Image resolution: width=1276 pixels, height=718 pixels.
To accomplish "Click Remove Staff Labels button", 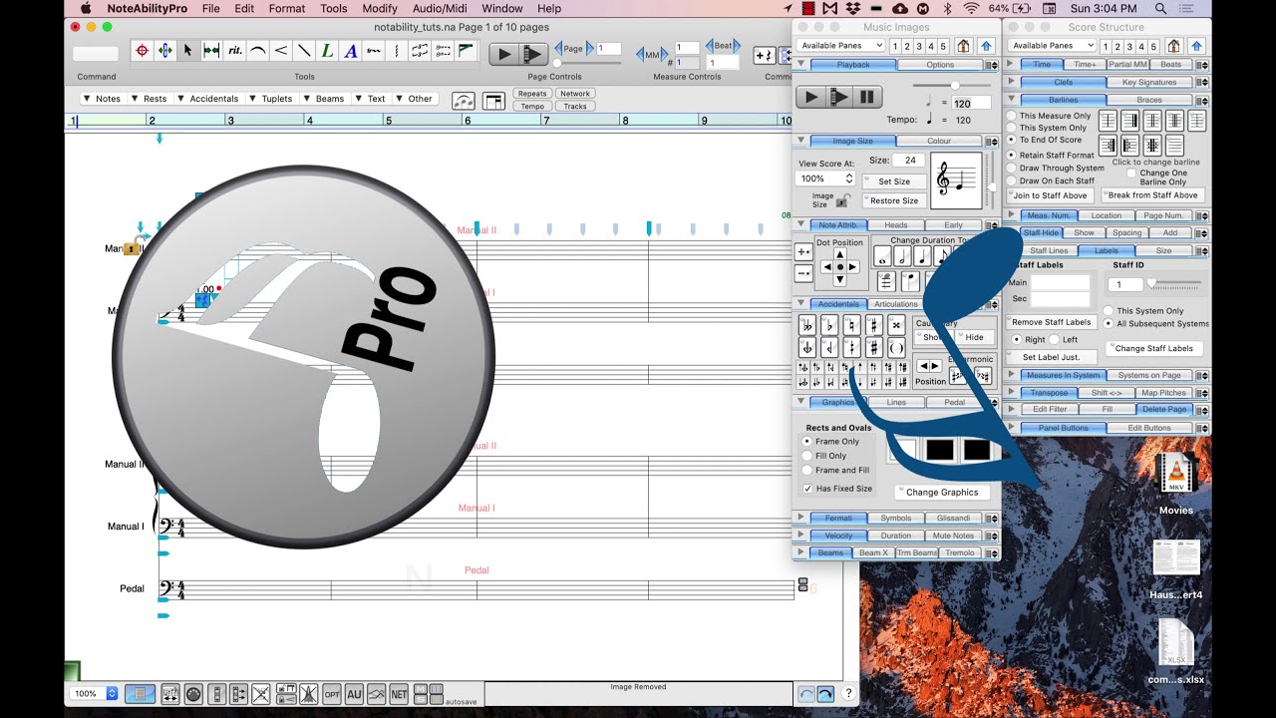I will coord(1052,322).
